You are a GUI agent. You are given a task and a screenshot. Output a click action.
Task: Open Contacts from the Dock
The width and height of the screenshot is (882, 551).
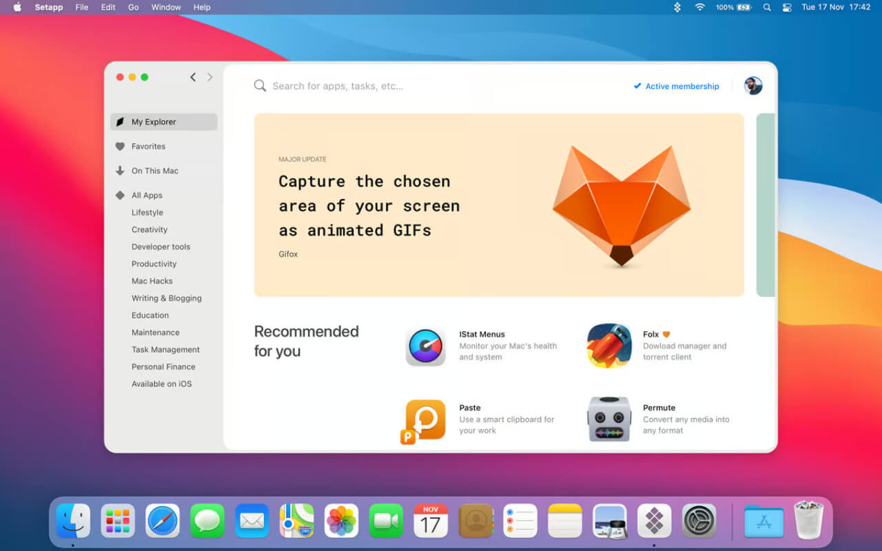tap(475, 521)
